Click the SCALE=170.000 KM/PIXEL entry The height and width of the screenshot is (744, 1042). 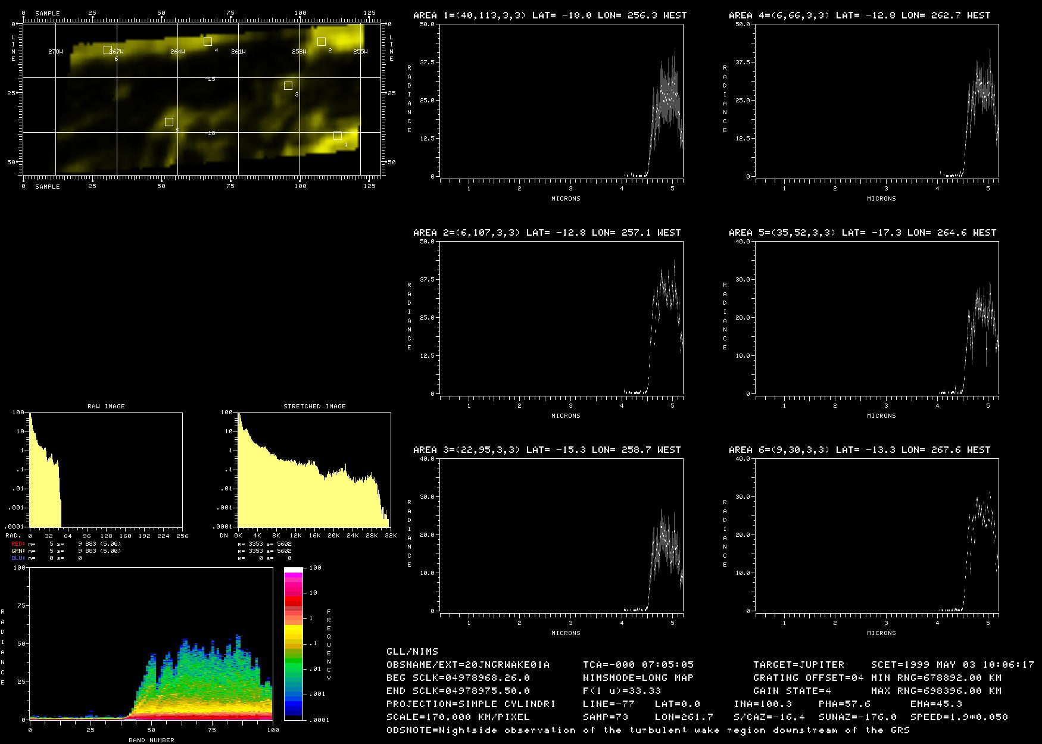tap(458, 717)
